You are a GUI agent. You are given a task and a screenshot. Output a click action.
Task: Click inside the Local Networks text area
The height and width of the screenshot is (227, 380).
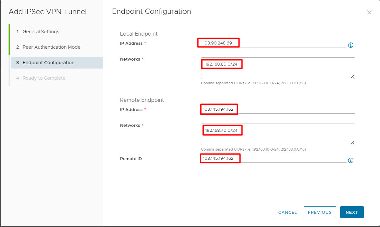[x=278, y=68]
